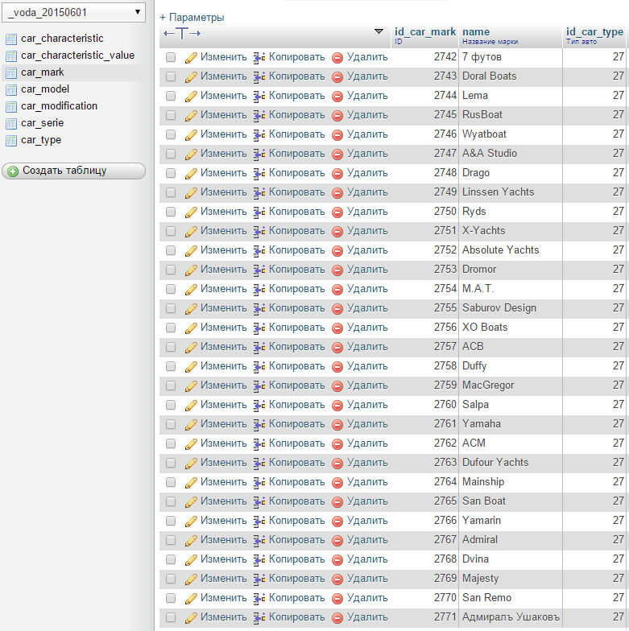Click pencil edit icon in 7 футов row
Screen dimensions: 629x631
pyautogui.click(x=191, y=58)
